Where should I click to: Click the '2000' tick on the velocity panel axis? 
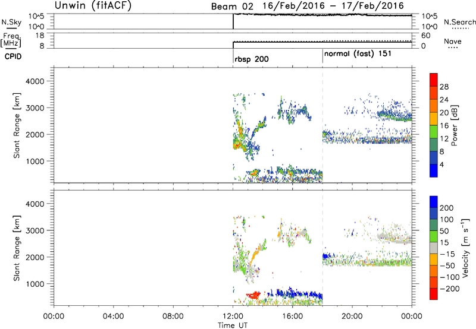tap(35, 257)
